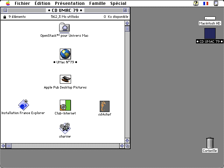Click the 'Macintosh HD' label

[210, 23]
